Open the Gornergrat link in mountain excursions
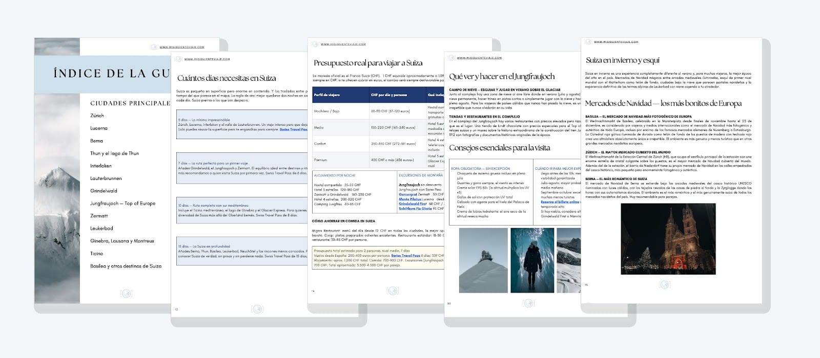This screenshot has width=820, height=358. (408, 194)
